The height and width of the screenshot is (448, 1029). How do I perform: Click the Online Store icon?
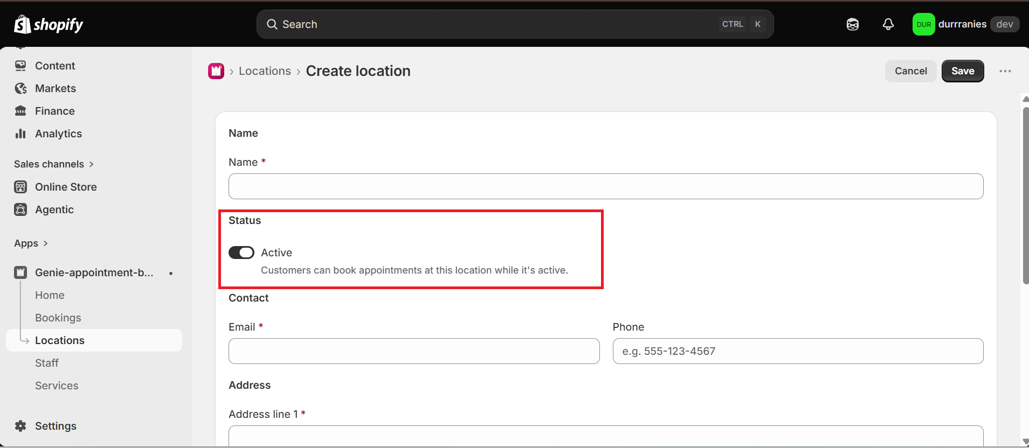[20, 187]
